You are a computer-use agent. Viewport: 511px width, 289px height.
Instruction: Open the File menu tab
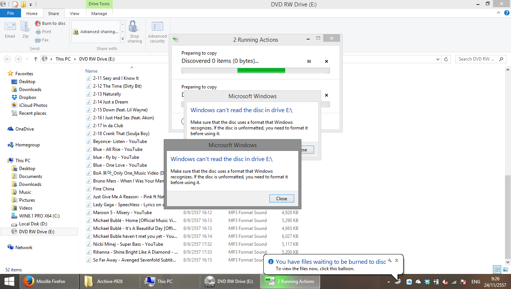coord(11,13)
